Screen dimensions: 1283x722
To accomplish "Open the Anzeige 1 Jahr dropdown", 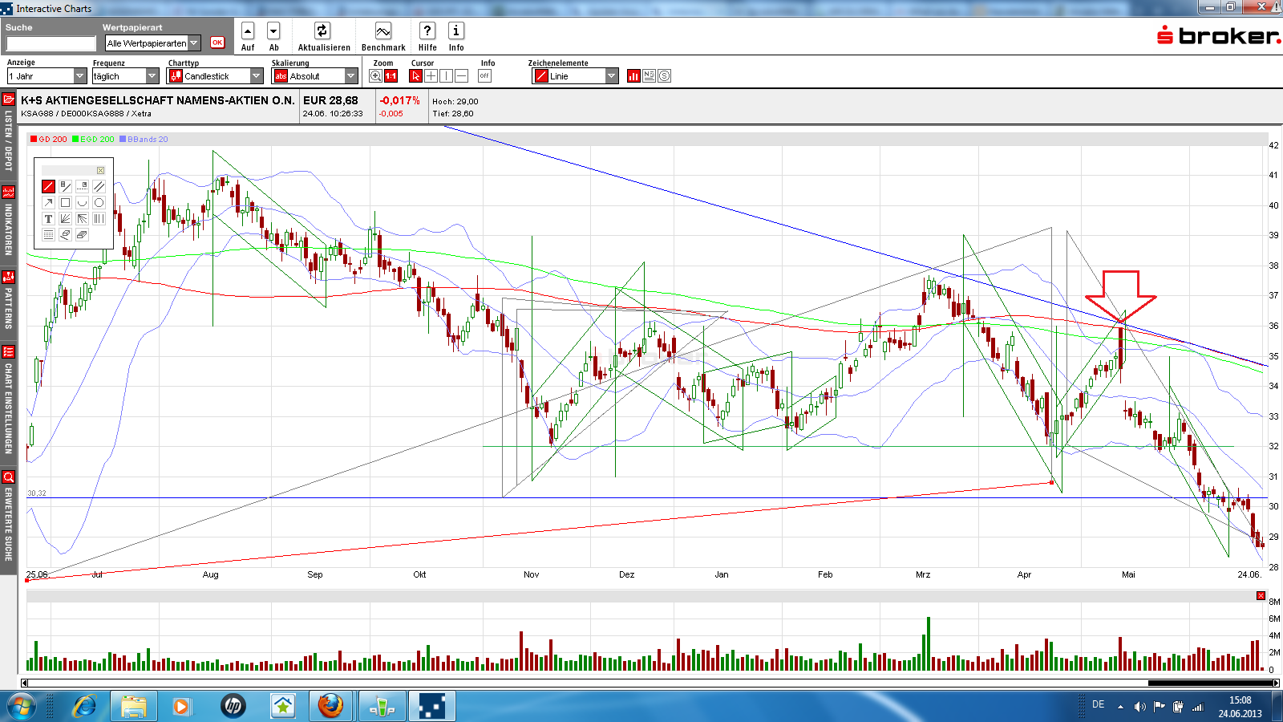I will 79,76.
